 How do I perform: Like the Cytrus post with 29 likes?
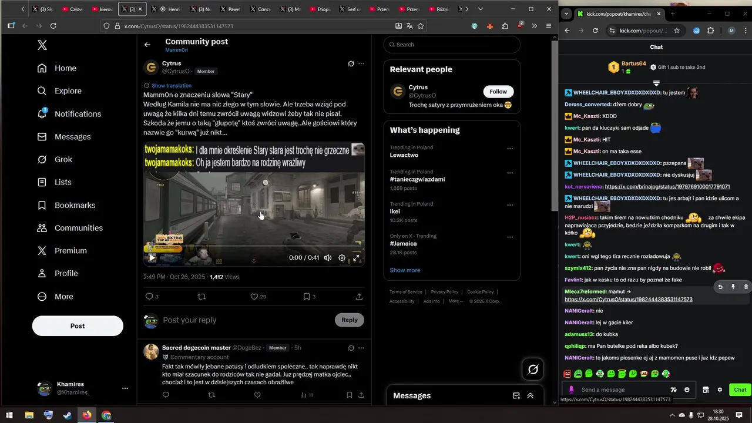tap(258, 297)
